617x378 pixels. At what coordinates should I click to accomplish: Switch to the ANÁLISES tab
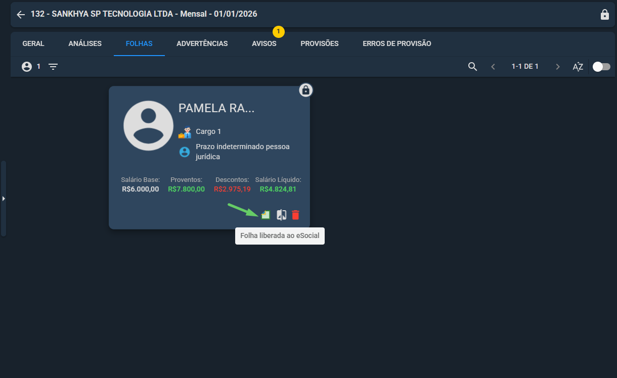pyautogui.click(x=85, y=43)
